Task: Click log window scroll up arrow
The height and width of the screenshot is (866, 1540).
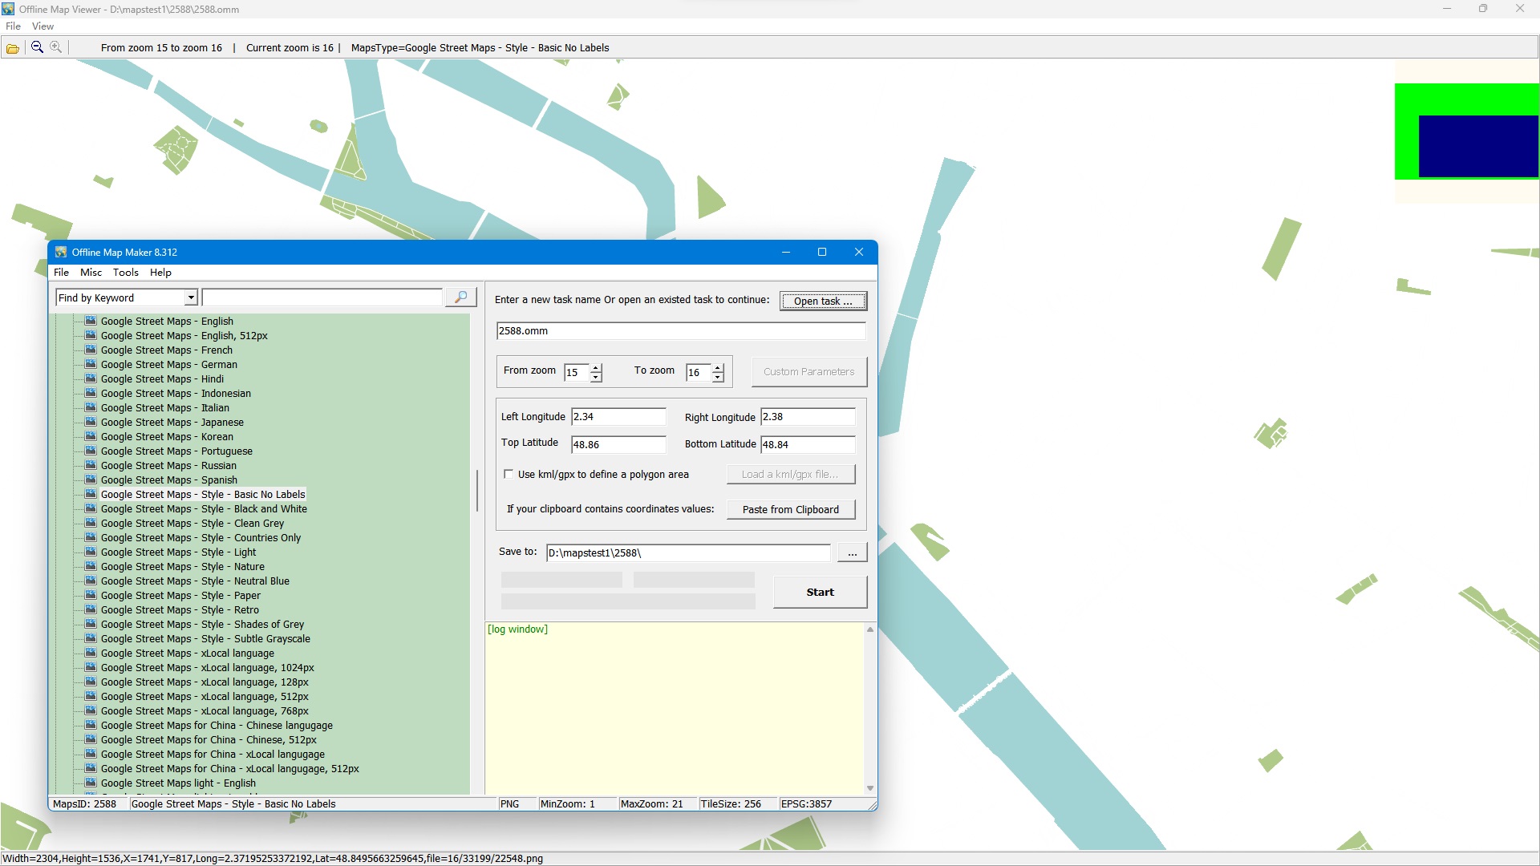Action: pos(869,629)
